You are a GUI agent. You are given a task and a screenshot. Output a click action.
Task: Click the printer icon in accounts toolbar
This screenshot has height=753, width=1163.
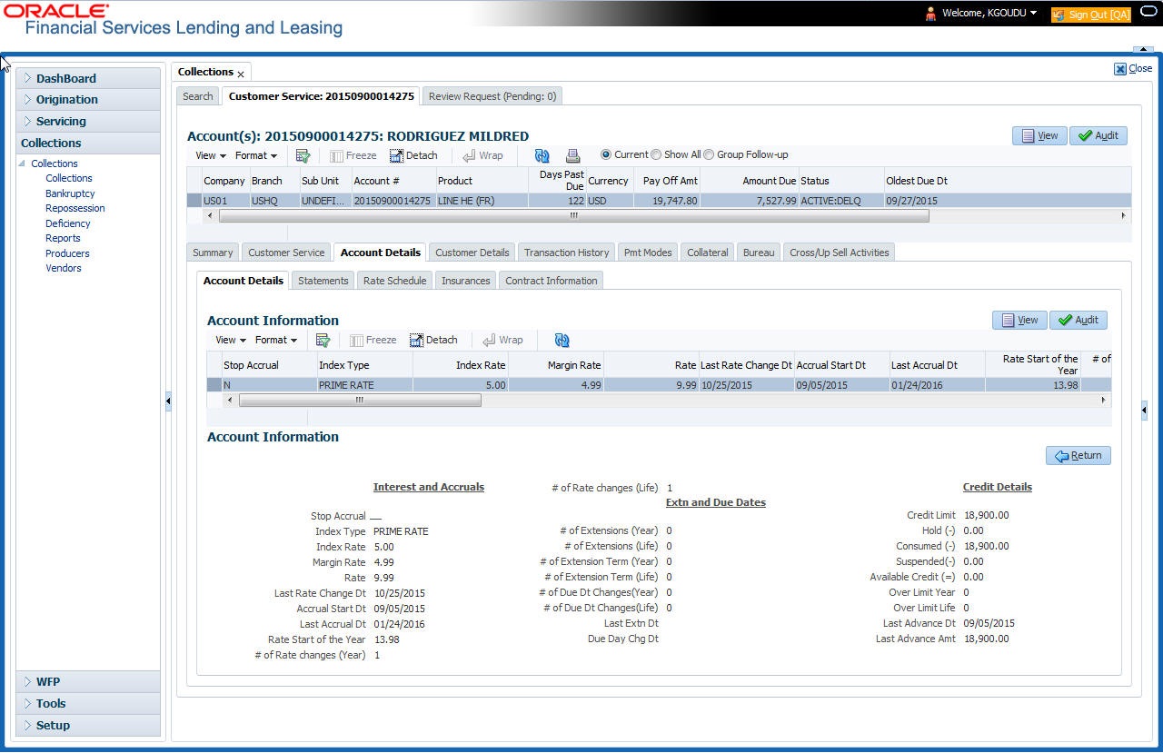coord(572,155)
